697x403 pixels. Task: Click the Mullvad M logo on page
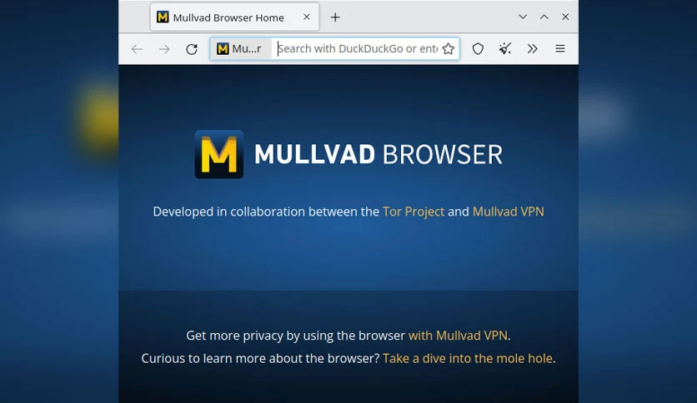[219, 154]
